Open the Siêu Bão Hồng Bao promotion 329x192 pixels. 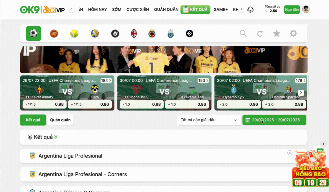310,169
